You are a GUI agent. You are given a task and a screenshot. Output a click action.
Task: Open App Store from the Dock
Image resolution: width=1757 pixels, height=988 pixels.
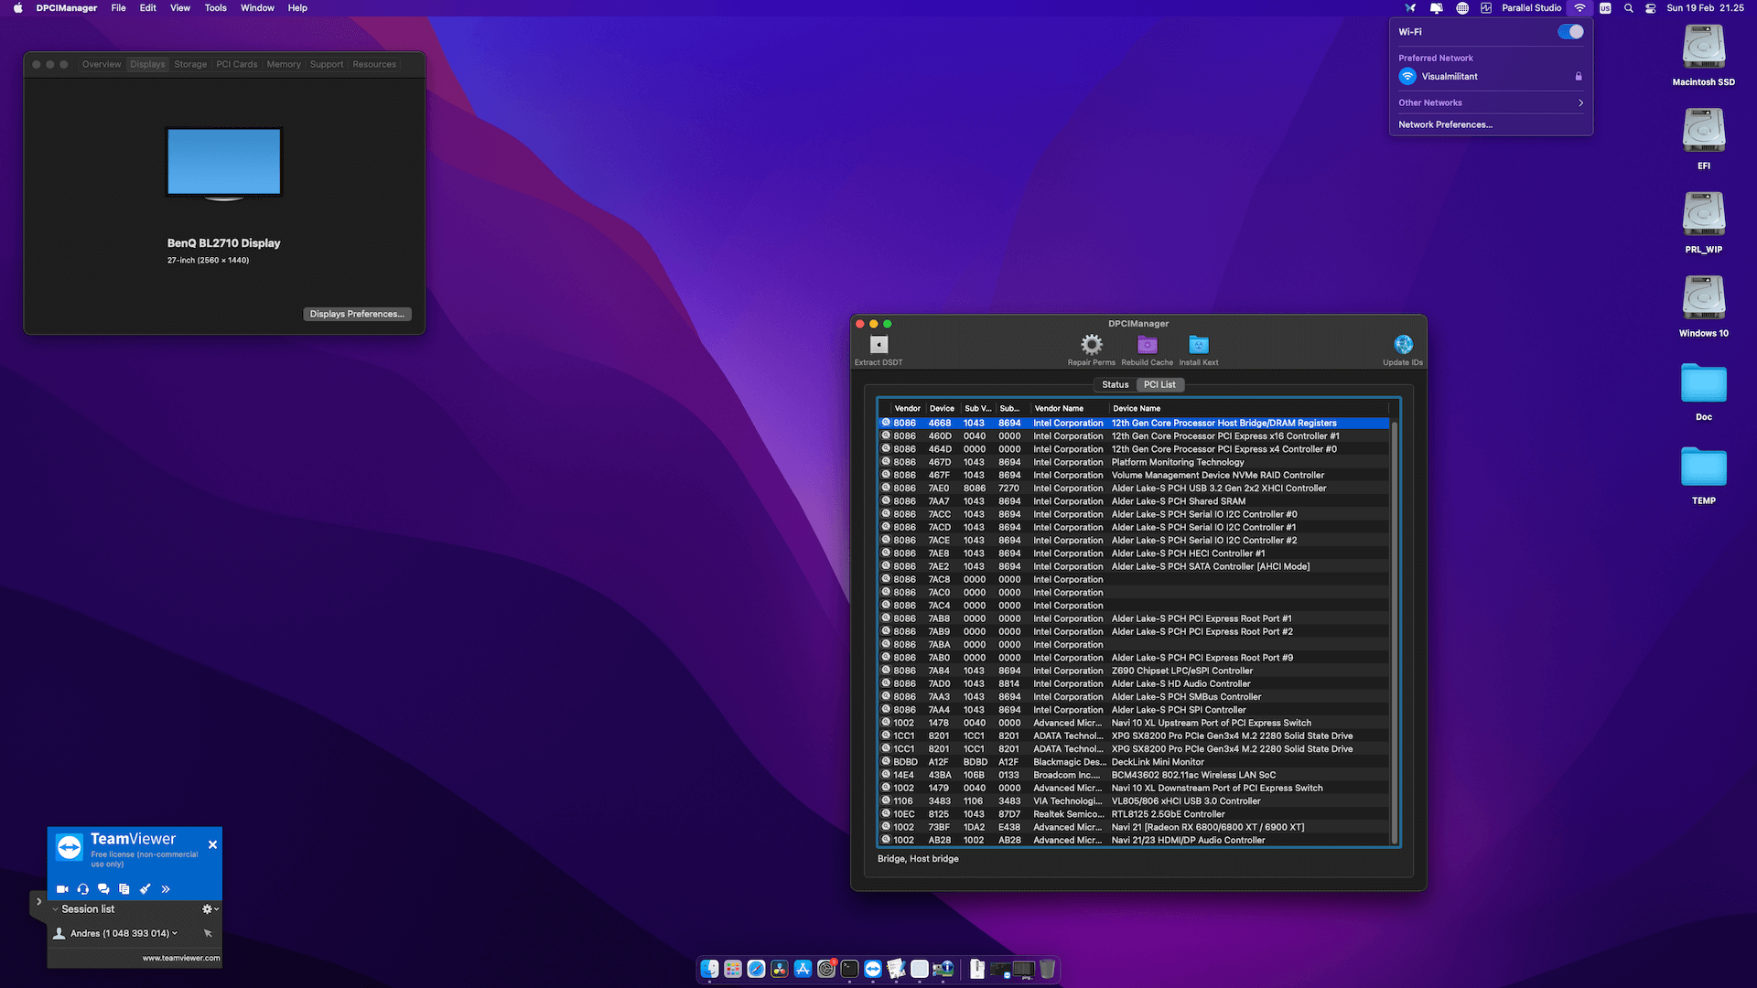(x=803, y=969)
